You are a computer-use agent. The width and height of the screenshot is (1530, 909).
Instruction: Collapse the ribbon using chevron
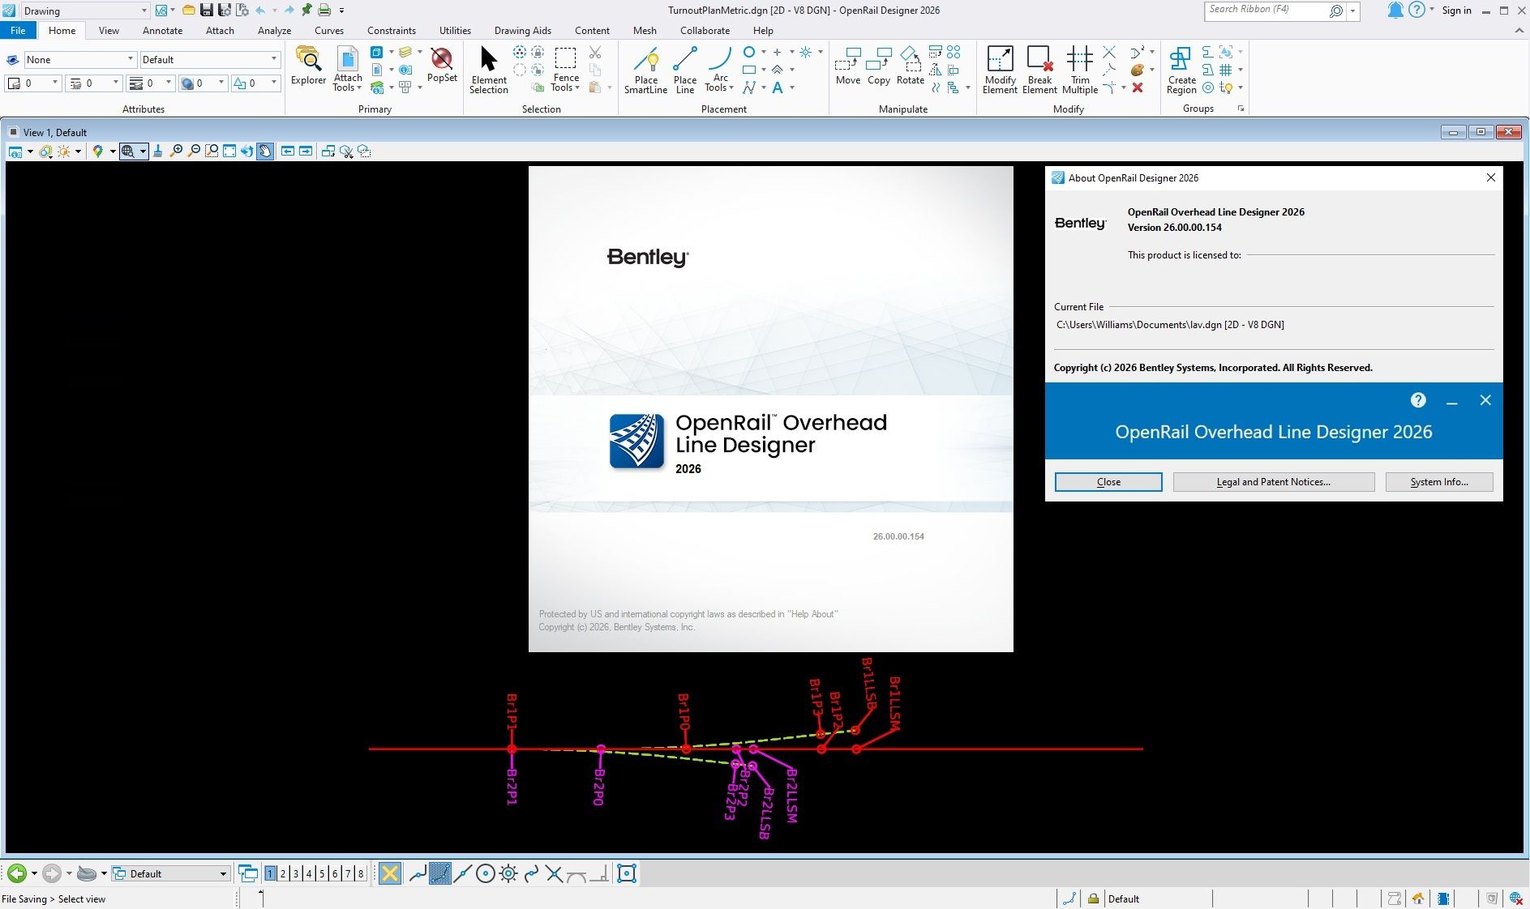tap(1519, 30)
